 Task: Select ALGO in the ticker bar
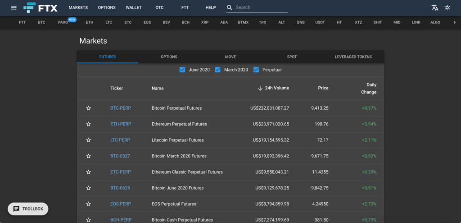click(x=435, y=22)
